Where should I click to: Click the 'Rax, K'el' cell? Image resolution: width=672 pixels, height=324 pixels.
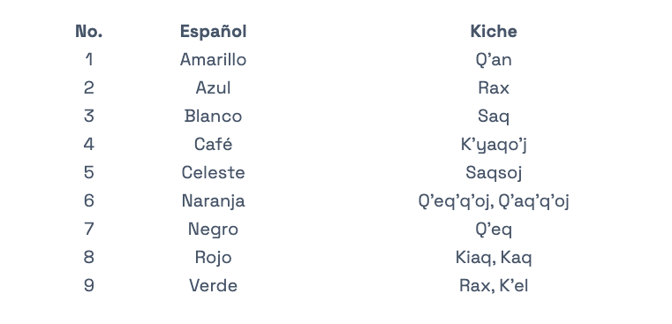coord(494,286)
